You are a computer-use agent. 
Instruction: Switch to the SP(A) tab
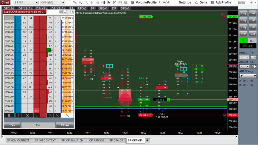pyautogui.click(x=103, y=8)
